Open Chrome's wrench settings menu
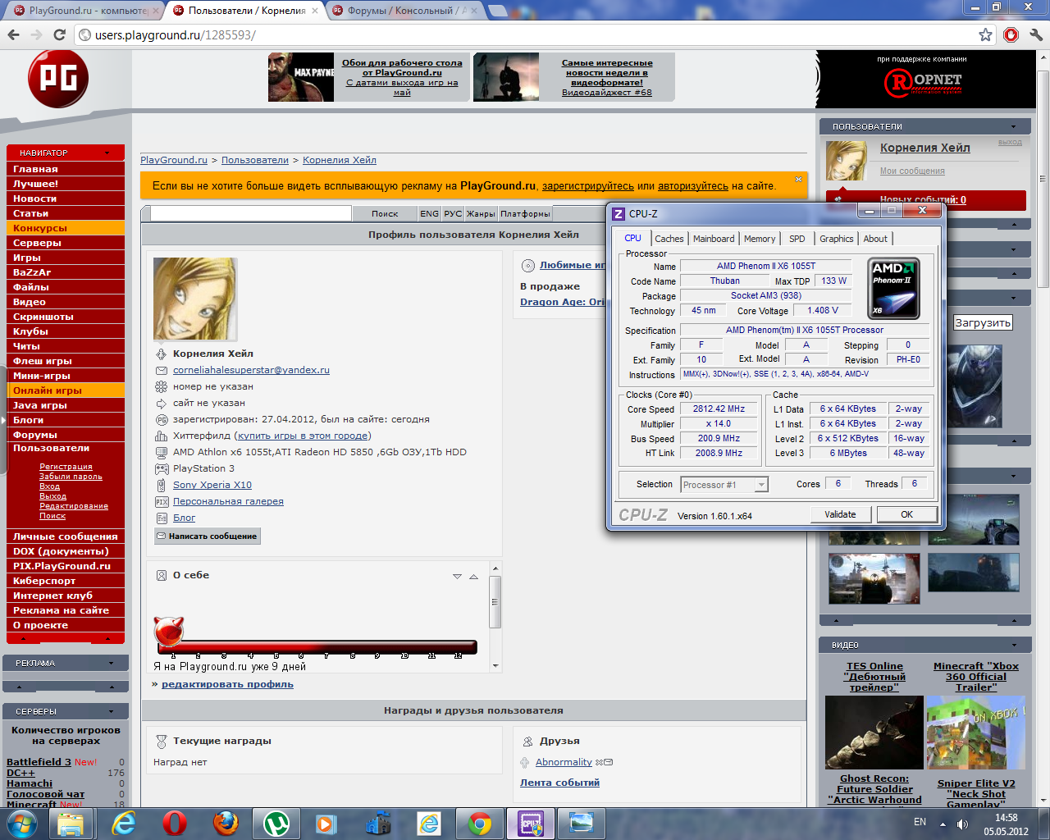This screenshot has height=840, width=1050. coord(1035,34)
